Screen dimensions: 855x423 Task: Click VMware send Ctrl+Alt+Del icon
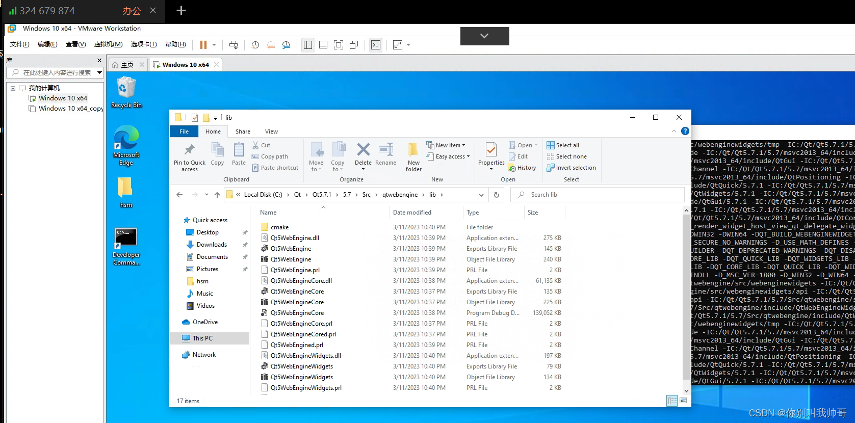(x=234, y=45)
